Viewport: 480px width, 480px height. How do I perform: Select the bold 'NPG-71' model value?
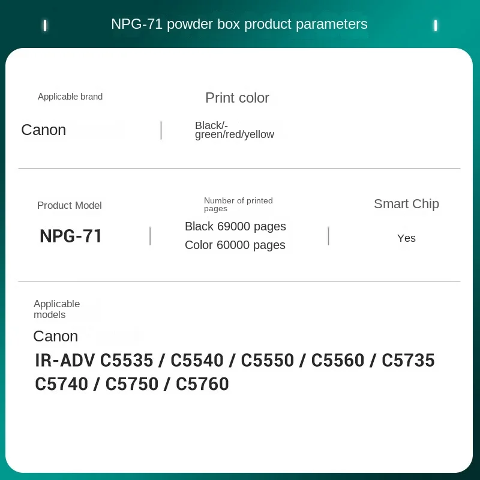coord(71,236)
